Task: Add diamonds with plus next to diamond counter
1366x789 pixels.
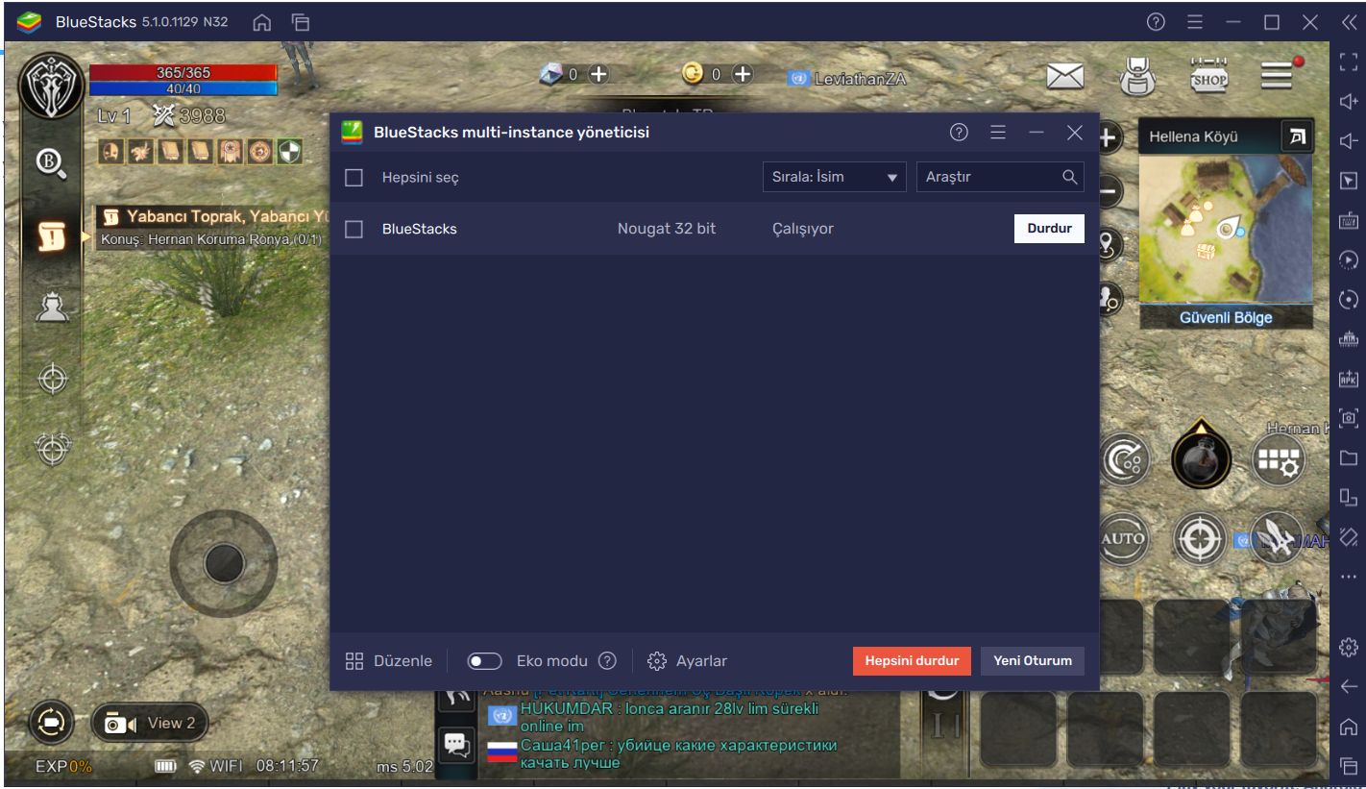Action: coord(598,74)
